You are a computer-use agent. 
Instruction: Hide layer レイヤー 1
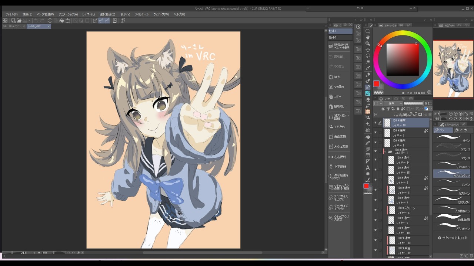[375, 143]
